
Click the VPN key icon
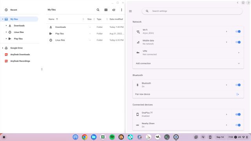click(138, 53)
